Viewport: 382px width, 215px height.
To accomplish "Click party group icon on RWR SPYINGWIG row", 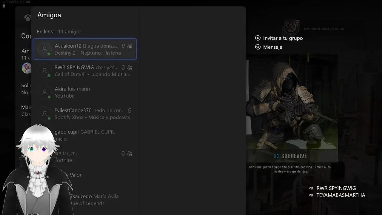I will (x=130, y=67).
